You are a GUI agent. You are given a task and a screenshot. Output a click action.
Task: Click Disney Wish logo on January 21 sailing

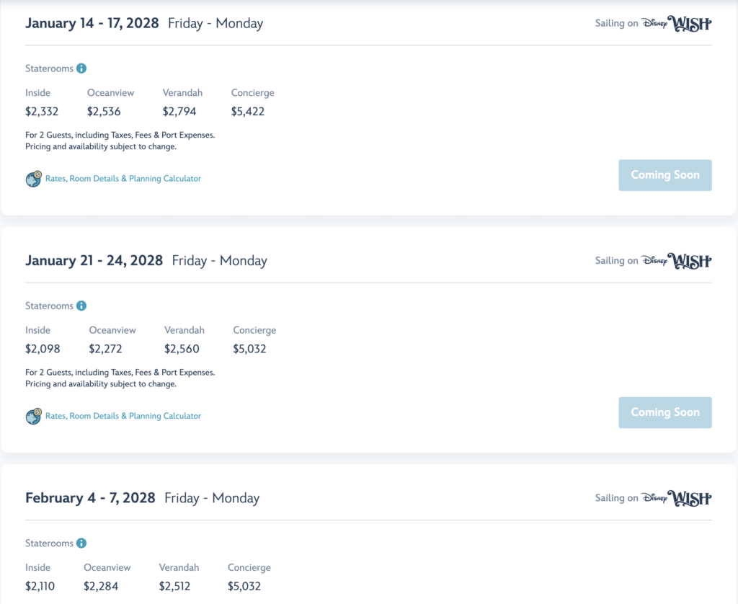point(677,261)
